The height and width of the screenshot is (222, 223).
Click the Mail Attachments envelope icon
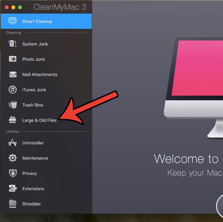coord(13,74)
